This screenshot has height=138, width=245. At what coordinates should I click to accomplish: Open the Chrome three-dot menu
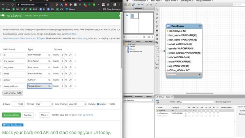[119, 5]
